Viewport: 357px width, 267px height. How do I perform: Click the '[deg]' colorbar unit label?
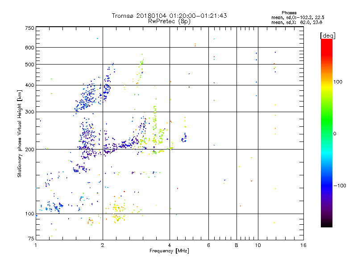tap(328, 36)
